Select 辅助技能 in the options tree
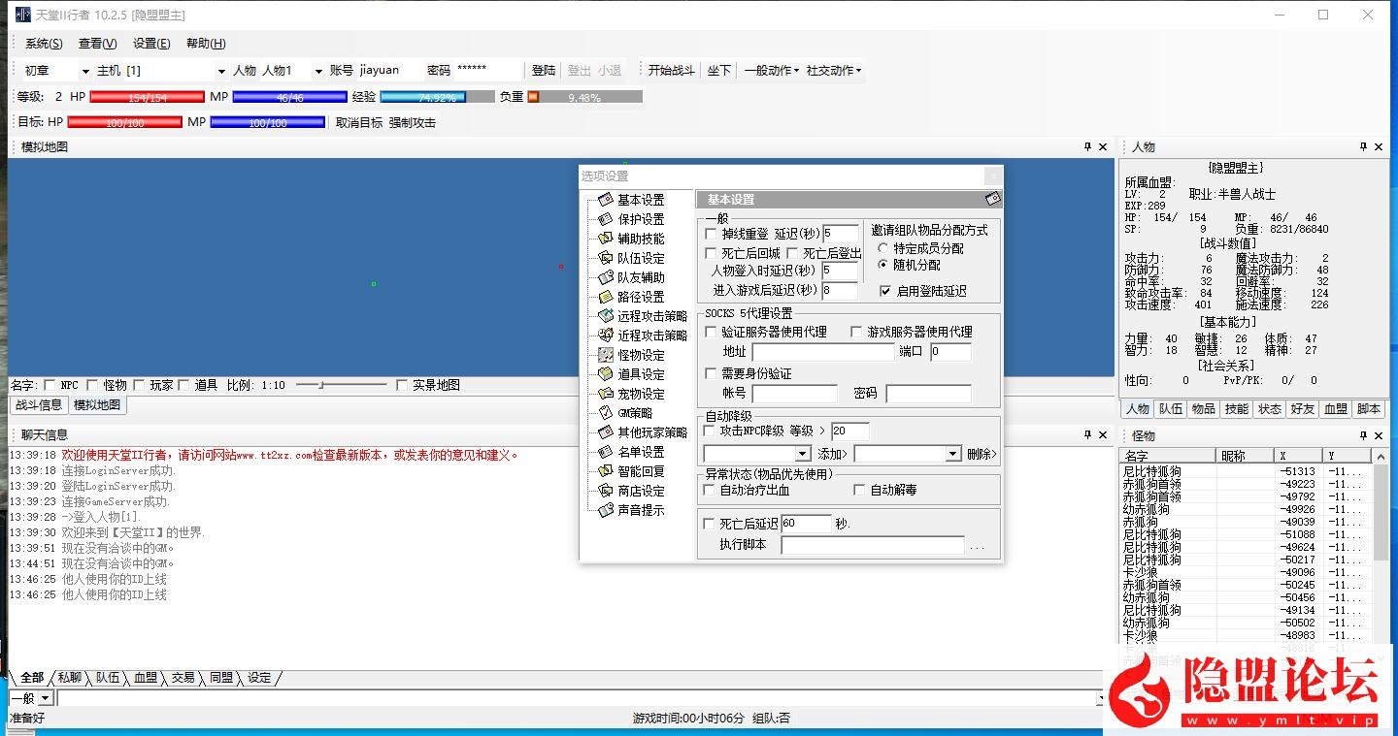Viewport: 1398px width, 736px height. click(640, 238)
